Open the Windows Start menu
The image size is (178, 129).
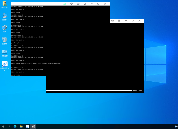(x=3, y=126)
